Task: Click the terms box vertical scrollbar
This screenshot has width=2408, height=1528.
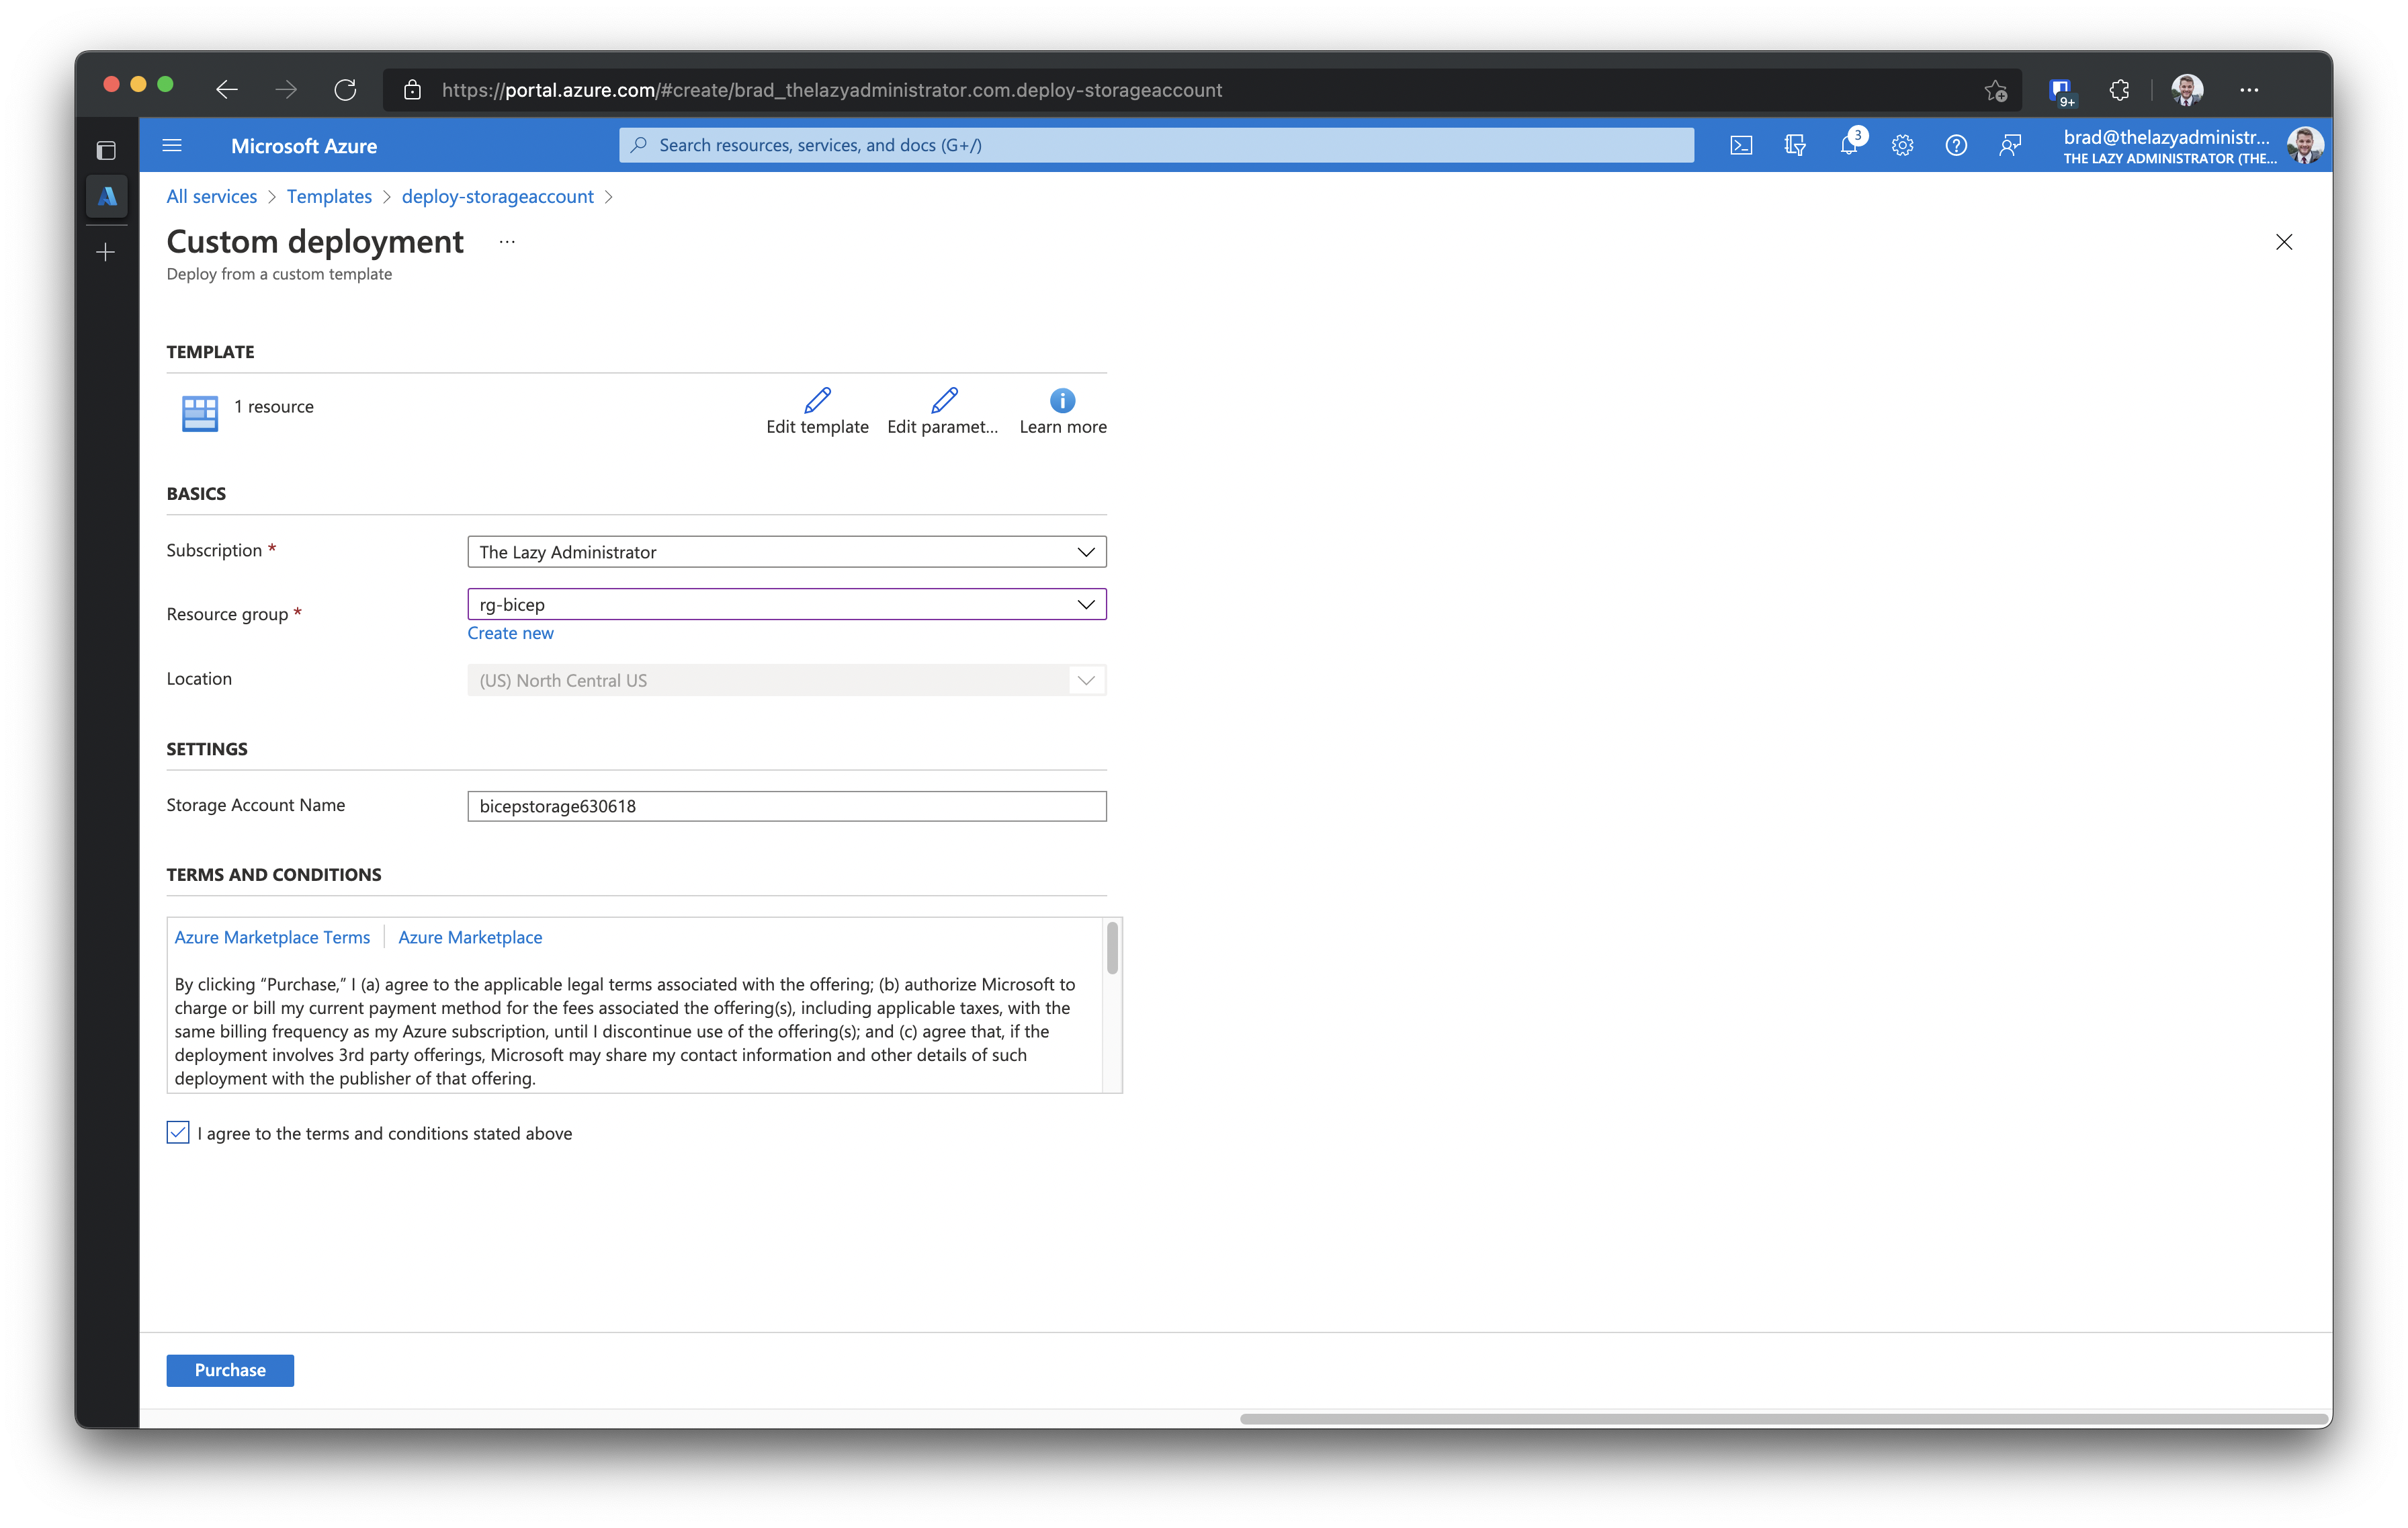Action: (x=1112, y=948)
